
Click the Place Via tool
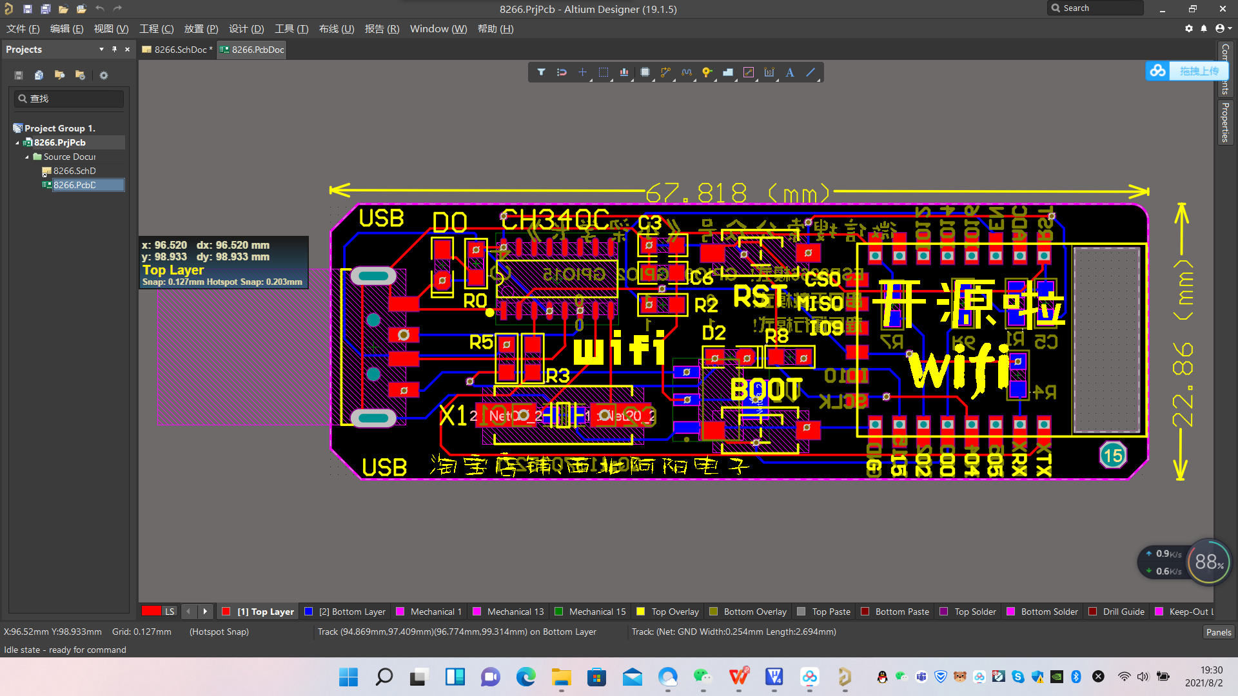[707, 72]
